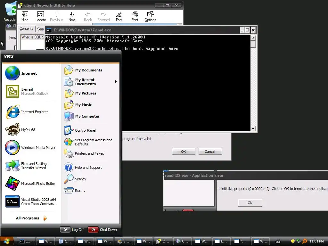Open Visual Studio 2008 x64 command prompt

(31, 201)
